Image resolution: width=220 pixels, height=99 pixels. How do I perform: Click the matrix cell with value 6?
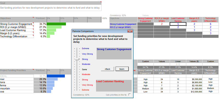click(x=210, y=24)
